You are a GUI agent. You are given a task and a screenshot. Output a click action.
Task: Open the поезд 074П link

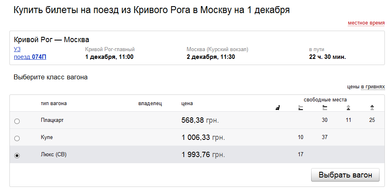[x=30, y=57]
